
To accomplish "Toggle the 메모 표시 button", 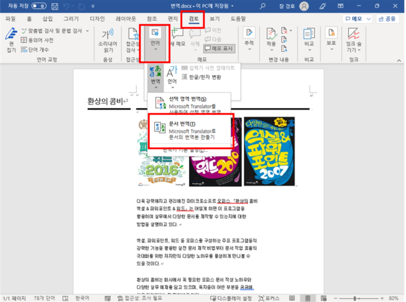I will [219, 48].
